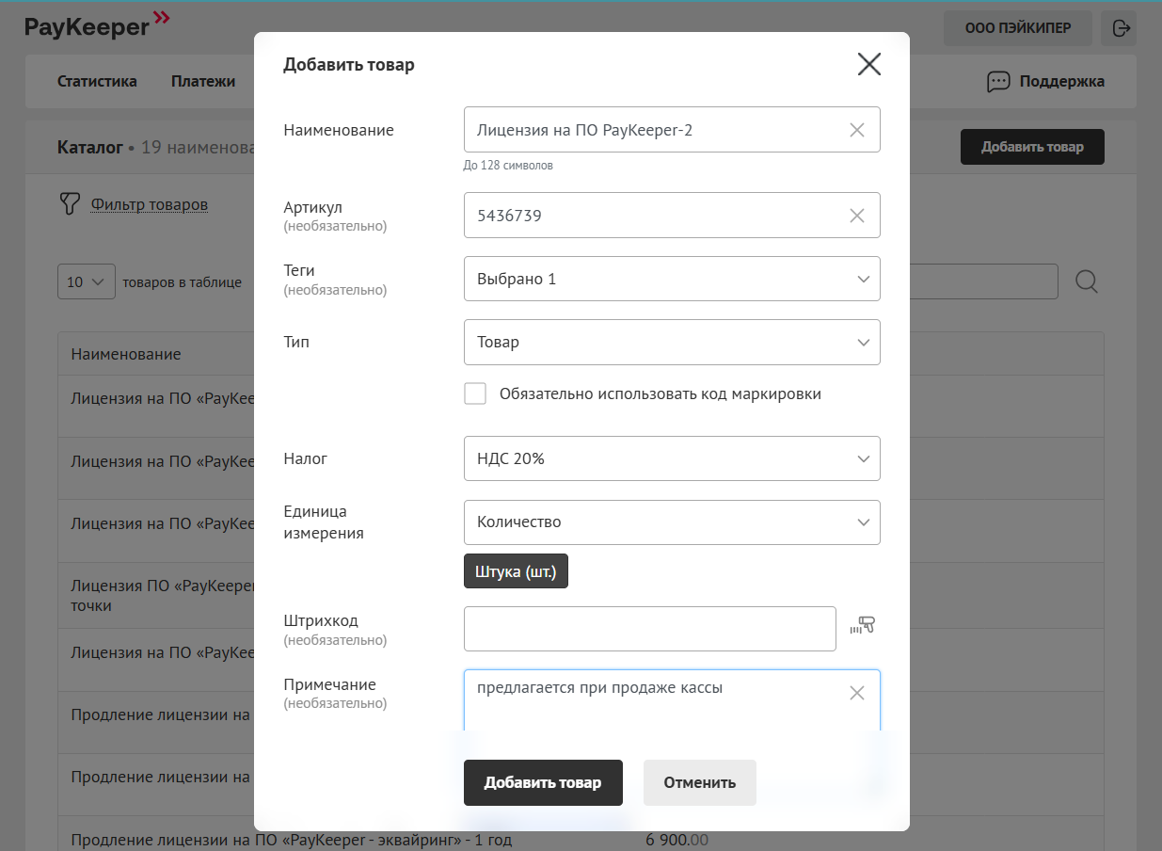Screen dimensions: 1162x851
Task: Click the PayKeeper logo
Action: point(97,24)
